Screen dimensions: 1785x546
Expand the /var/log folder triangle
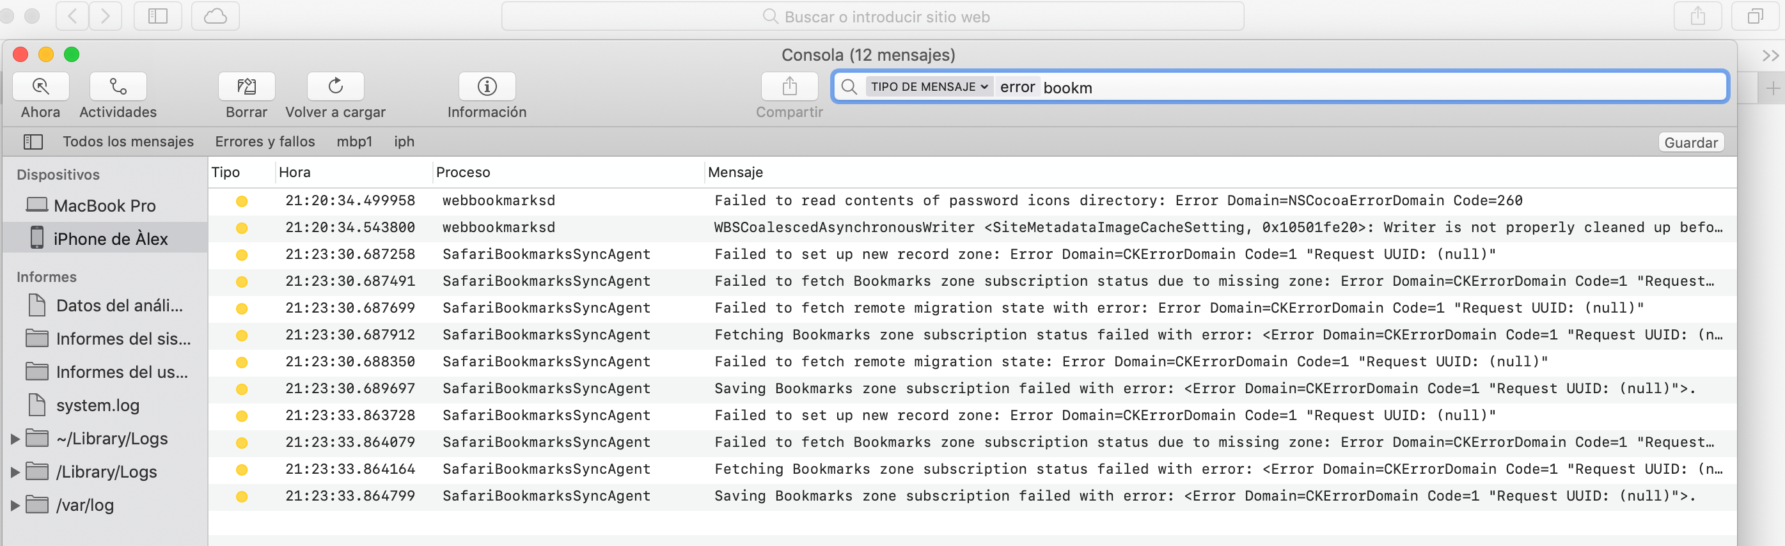(x=15, y=505)
